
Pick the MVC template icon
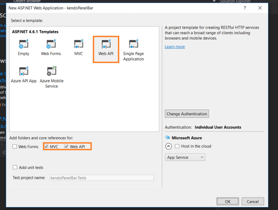click(79, 44)
